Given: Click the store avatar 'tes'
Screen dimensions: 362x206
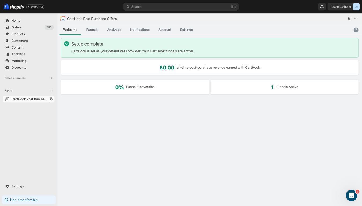Looking at the screenshot, I should coord(356,7).
